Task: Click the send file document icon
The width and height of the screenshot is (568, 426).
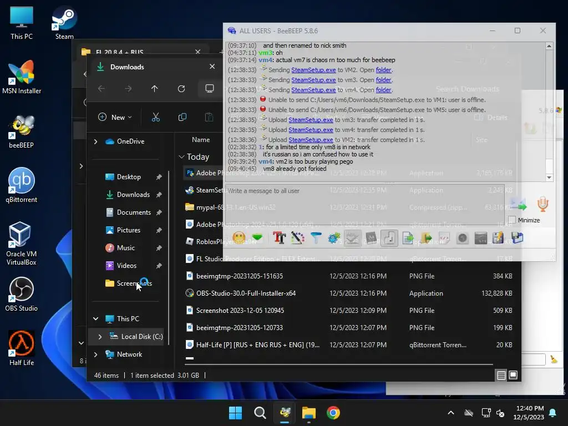Action: click(408, 238)
